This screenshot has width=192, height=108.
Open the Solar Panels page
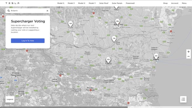click(x=117, y=3)
